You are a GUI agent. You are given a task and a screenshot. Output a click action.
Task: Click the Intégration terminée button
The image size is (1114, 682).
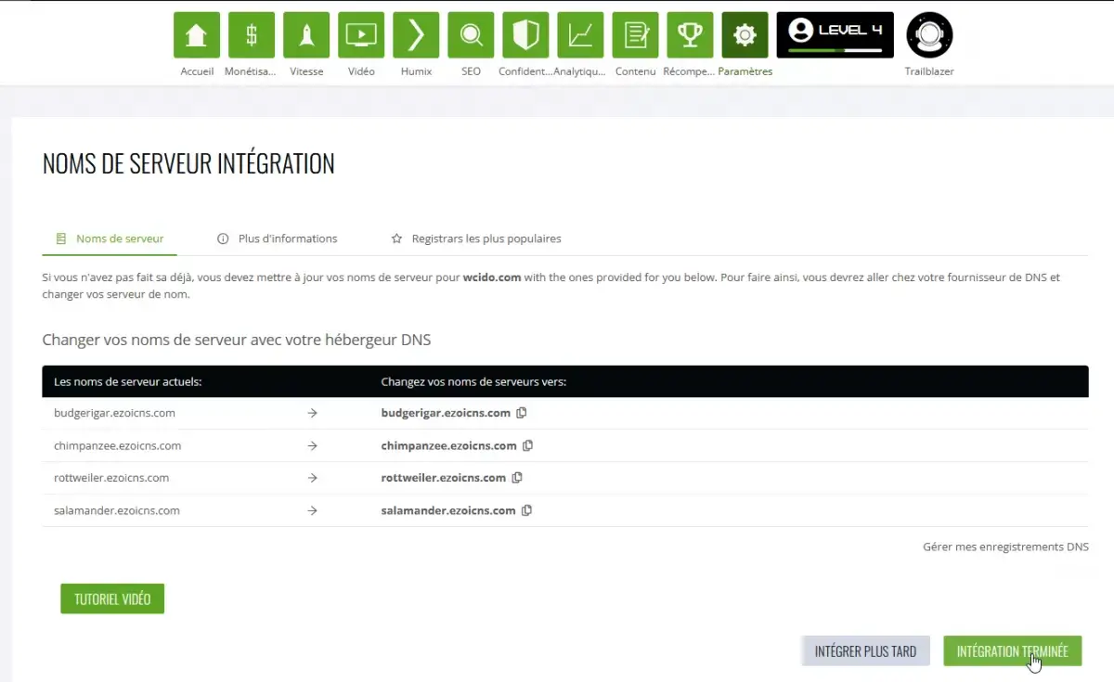(1012, 651)
